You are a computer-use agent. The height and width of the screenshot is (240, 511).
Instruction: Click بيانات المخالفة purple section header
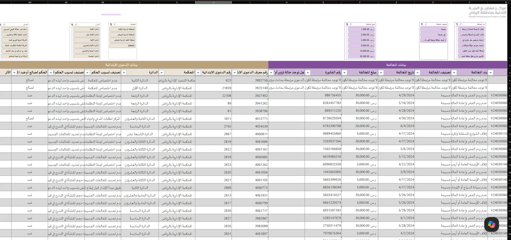(x=388, y=65)
